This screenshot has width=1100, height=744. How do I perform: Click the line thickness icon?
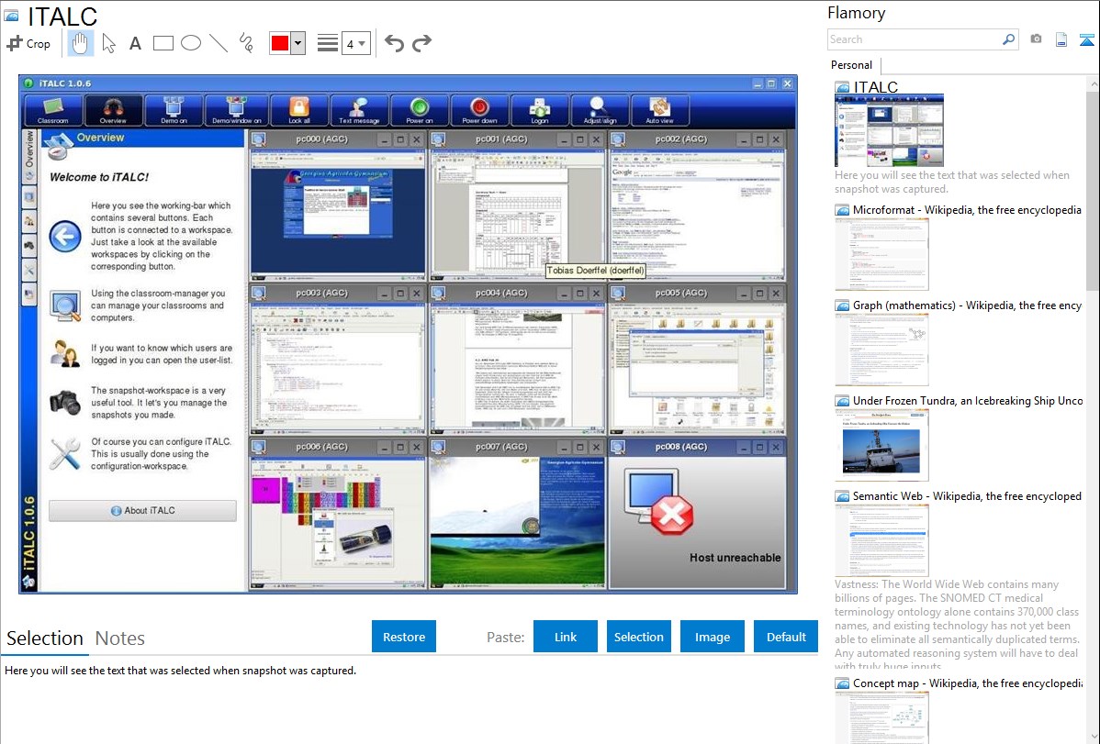point(327,43)
